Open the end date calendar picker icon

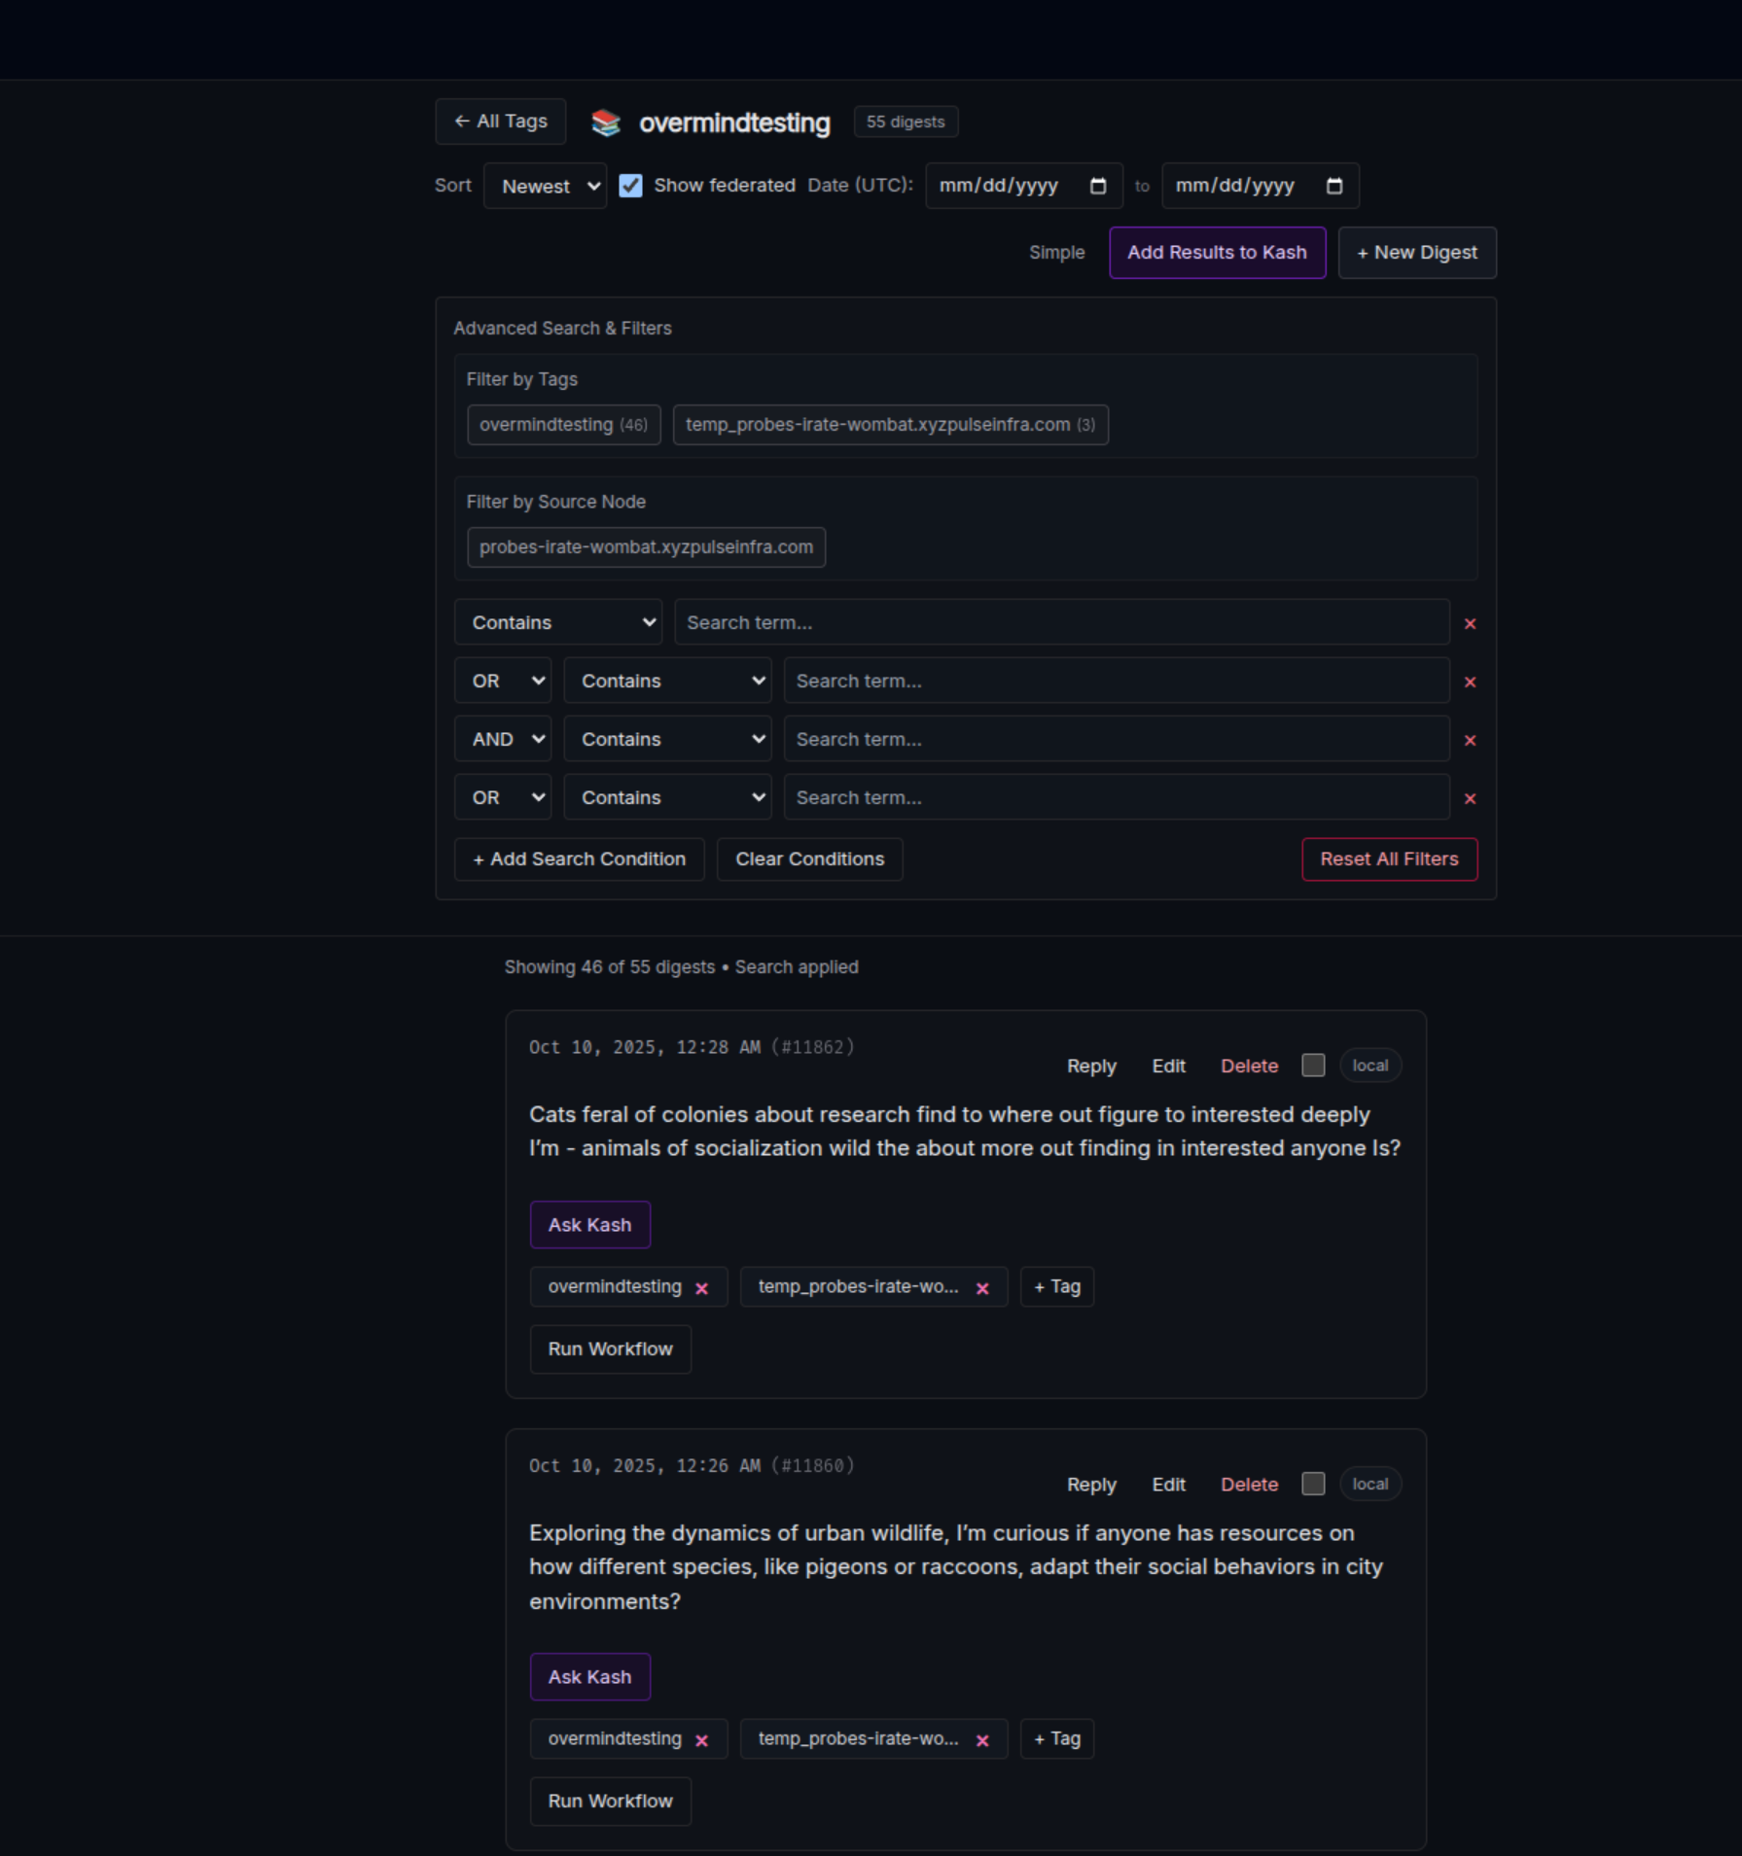[x=1334, y=186]
